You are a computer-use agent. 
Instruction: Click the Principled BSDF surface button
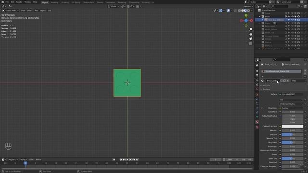click(291, 94)
